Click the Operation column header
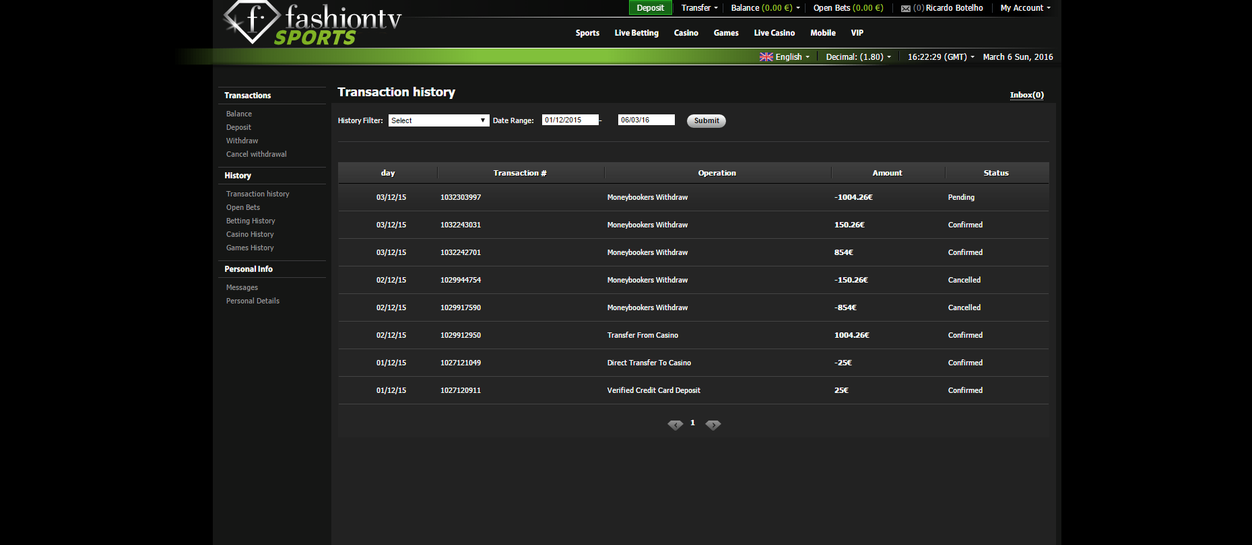The image size is (1252, 545). pyautogui.click(x=717, y=173)
